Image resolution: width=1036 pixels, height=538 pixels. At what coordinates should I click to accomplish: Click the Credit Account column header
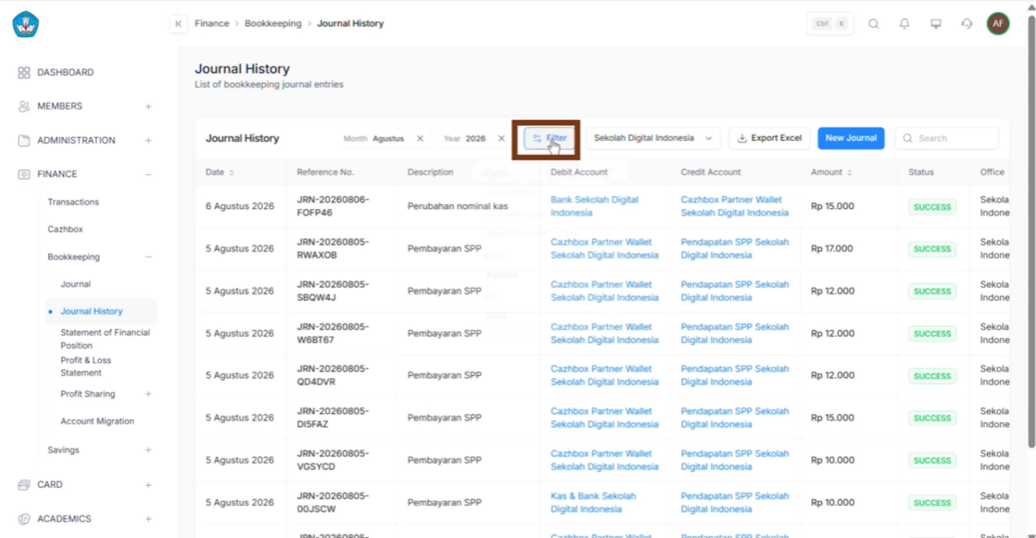[711, 172]
